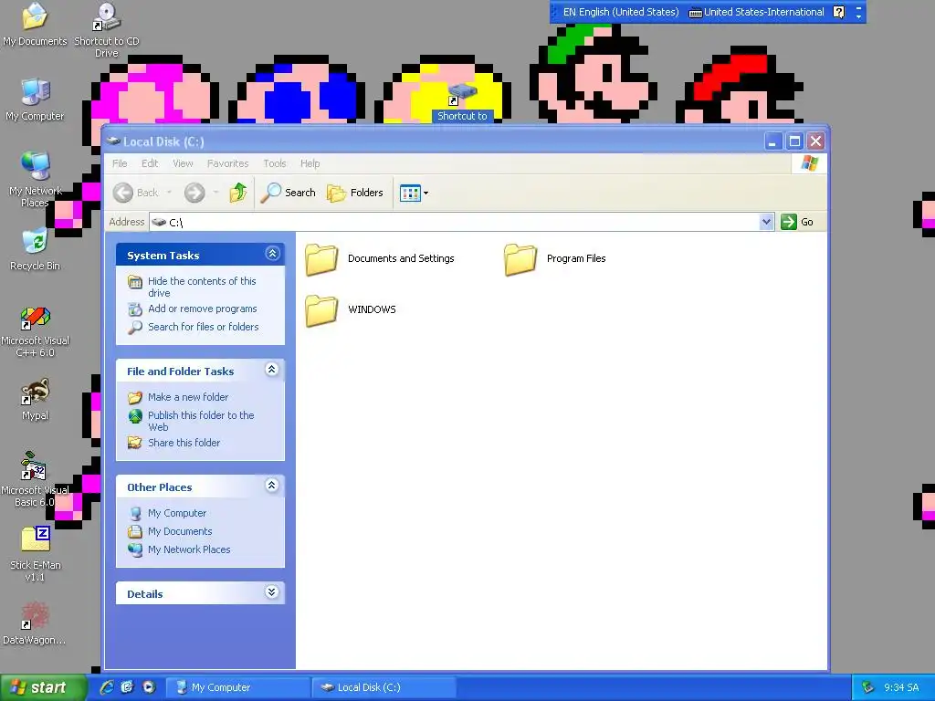
Task: Launch Windows Media Player from Quick Launch
Action: tap(149, 687)
